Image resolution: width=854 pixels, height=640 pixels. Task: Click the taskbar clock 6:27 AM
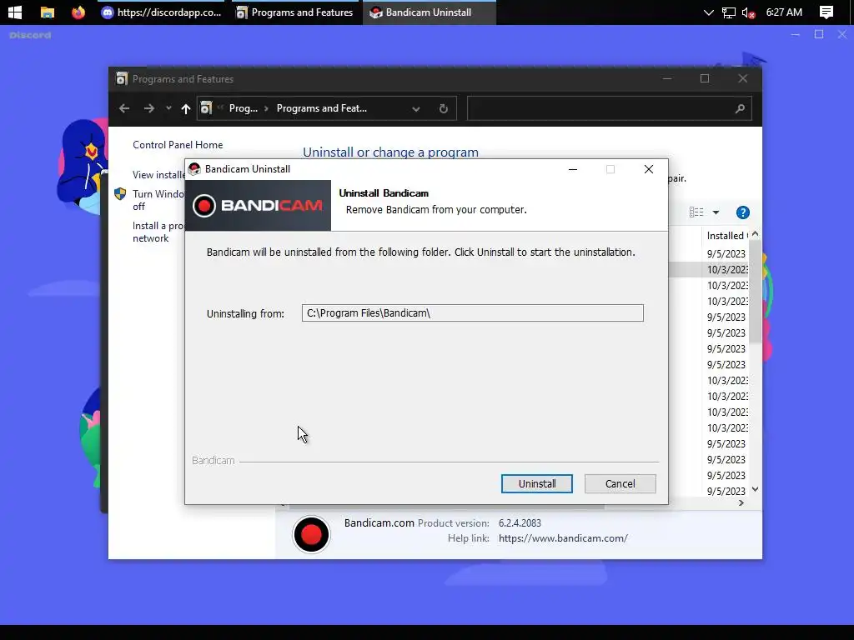coord(784,12)
